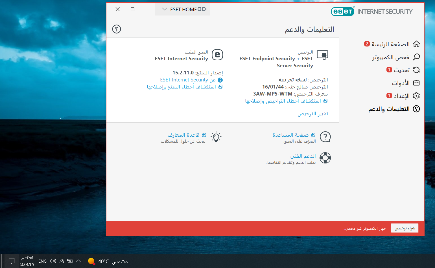435x268 pixels.
Task: Open the الأدوات tools section
Action: (x=401, y=83)
